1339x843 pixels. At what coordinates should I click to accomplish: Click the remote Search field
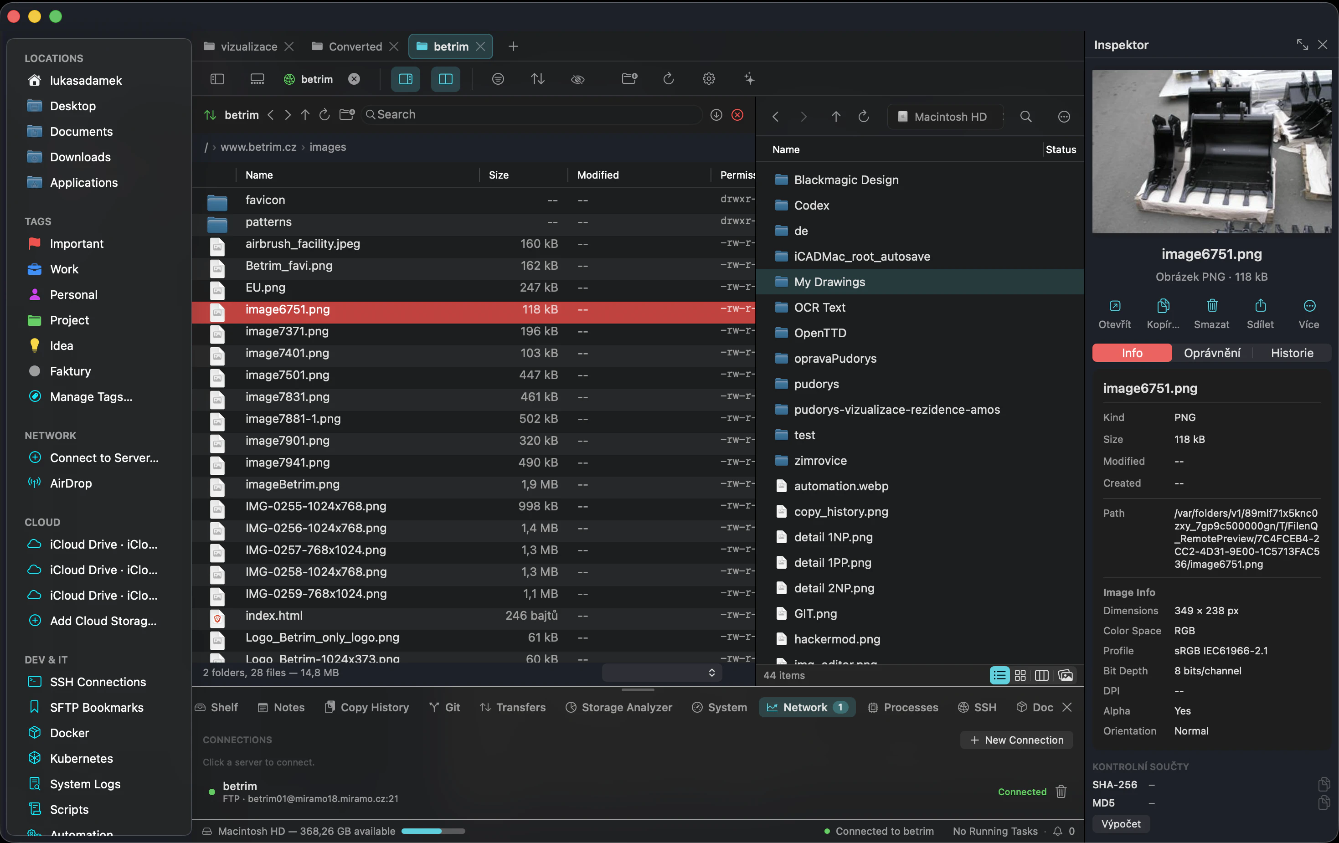click(x=531, y=114)
